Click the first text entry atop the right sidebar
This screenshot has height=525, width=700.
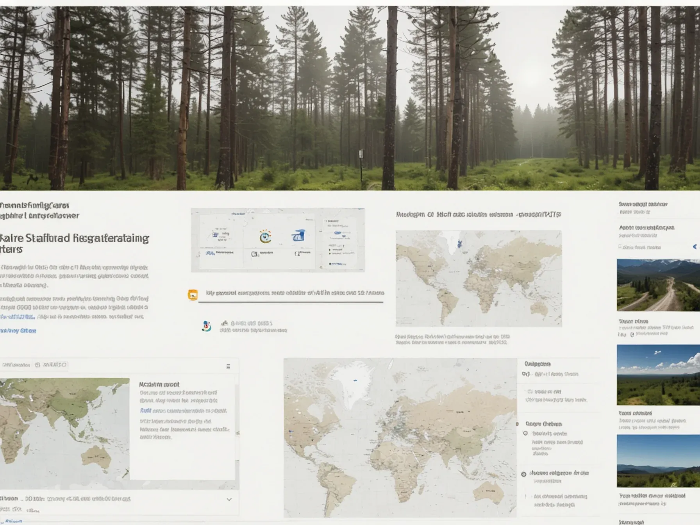(643, 204)
